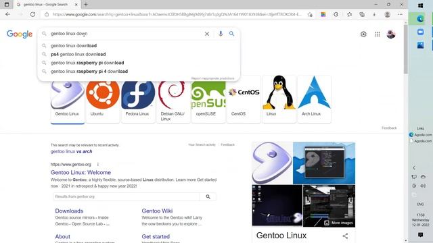Open Edge Settings and more menu
433x243 pixels.
400,14
